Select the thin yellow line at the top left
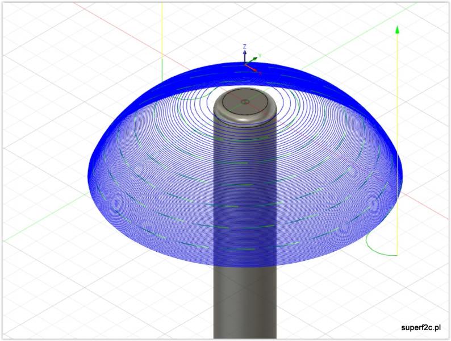This screenshot has height=341, width=451. pyautogui.click(x=162, y=28)
